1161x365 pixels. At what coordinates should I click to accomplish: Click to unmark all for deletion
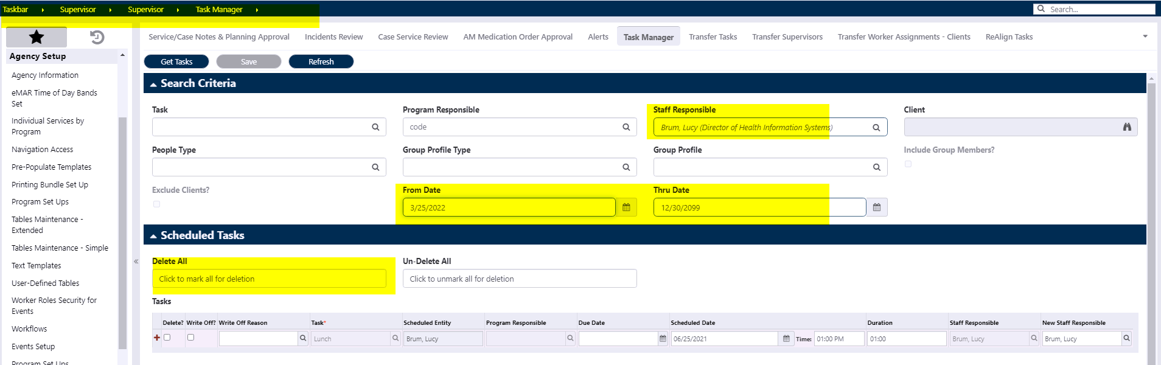tap(520, 279)
